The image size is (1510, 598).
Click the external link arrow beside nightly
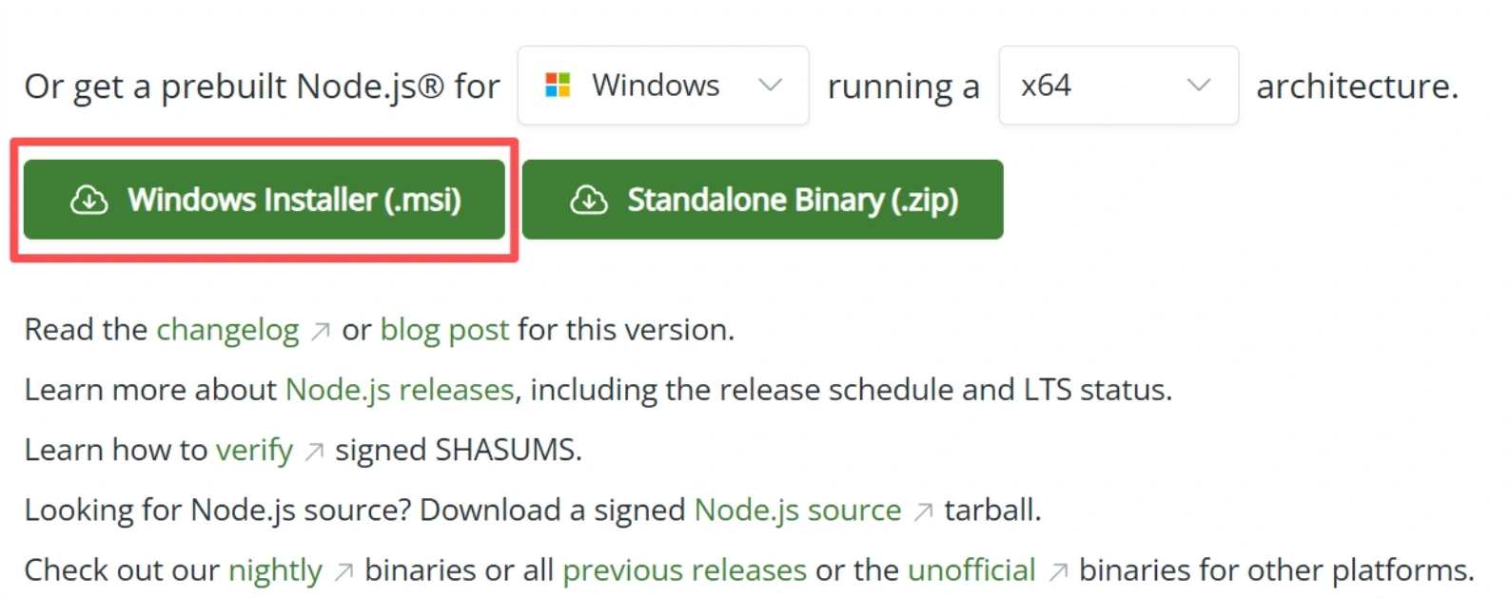(342, 570)
